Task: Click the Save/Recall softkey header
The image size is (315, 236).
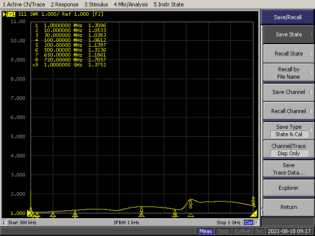Action: tap(287, 17)
